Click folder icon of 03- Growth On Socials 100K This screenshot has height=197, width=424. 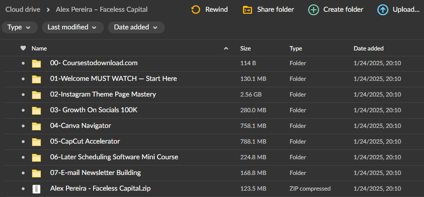pyautogui.click(x=36, y=110)
